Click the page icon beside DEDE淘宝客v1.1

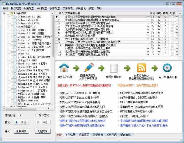click(x=15, y=27)
